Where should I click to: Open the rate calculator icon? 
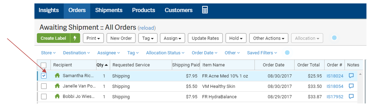click(205, 10)
